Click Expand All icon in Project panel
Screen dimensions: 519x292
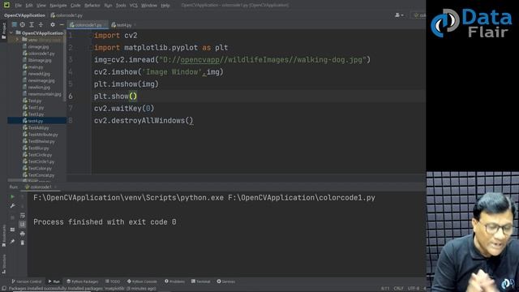tap(32, 24)
